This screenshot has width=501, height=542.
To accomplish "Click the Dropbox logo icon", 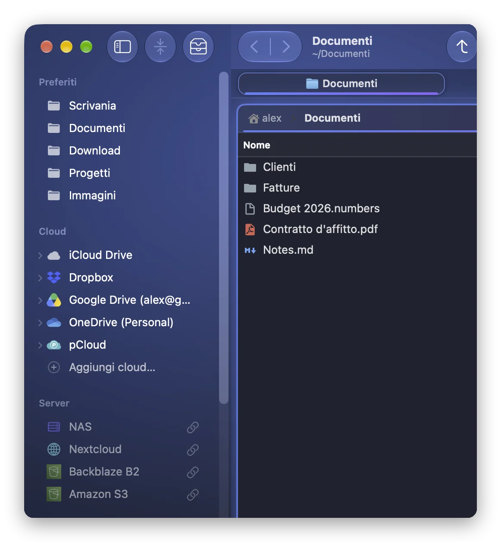I will (54, 277).
